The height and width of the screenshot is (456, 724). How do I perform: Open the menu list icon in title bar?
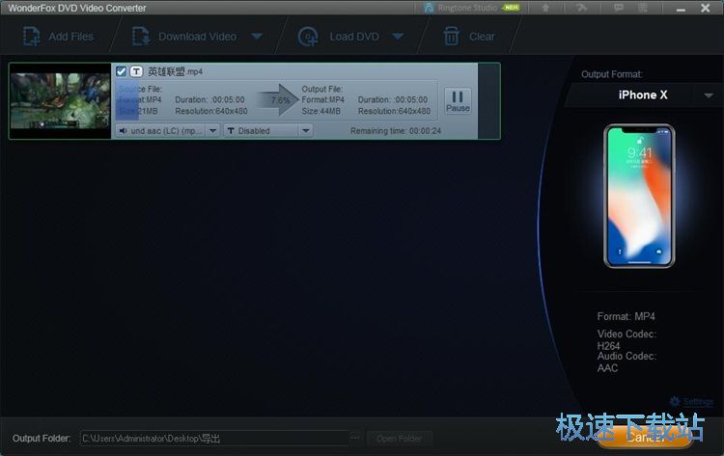pyautogui.click(x=643, y=8)
